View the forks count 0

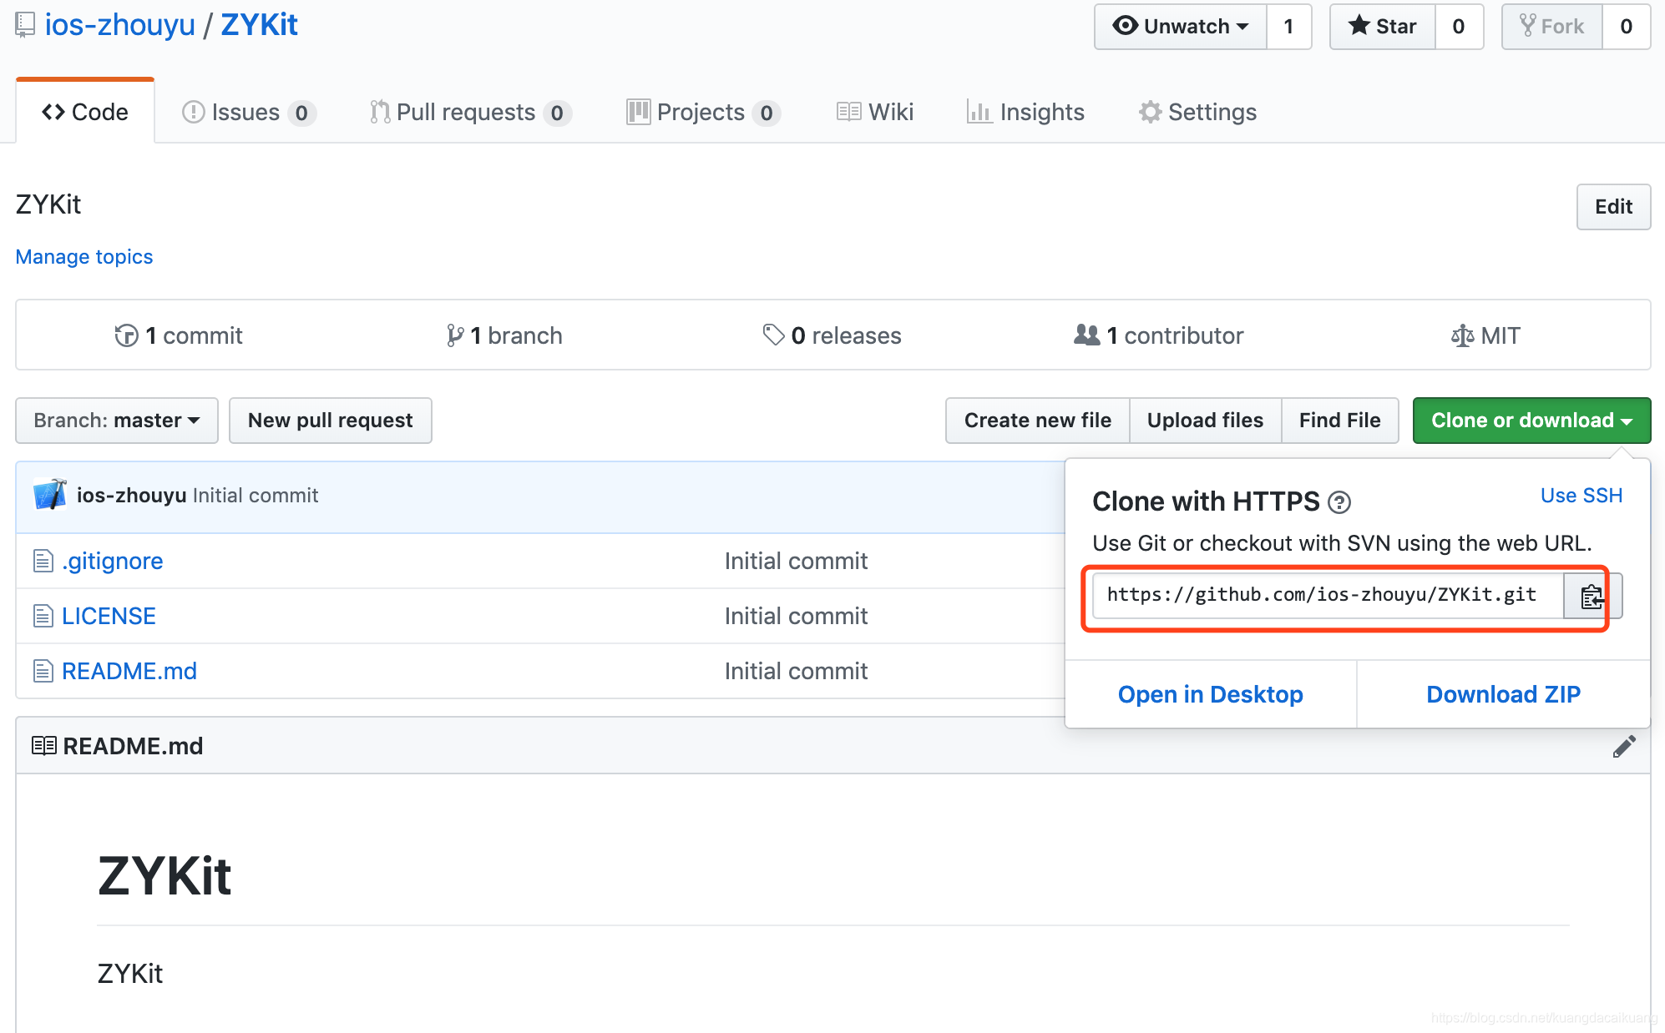click(x=1627, y=27)
